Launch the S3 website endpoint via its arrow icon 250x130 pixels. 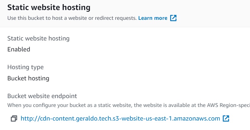coord(226,119)
